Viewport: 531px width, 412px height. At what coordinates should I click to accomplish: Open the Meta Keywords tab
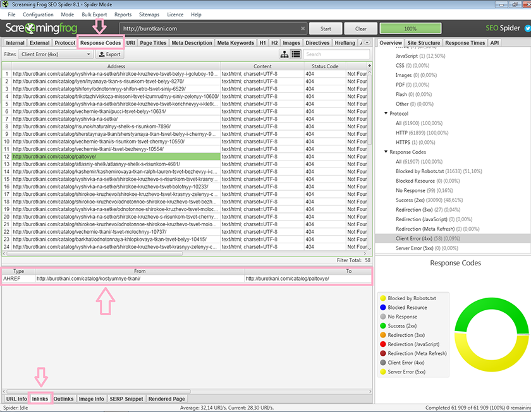(x=235, y=43)
